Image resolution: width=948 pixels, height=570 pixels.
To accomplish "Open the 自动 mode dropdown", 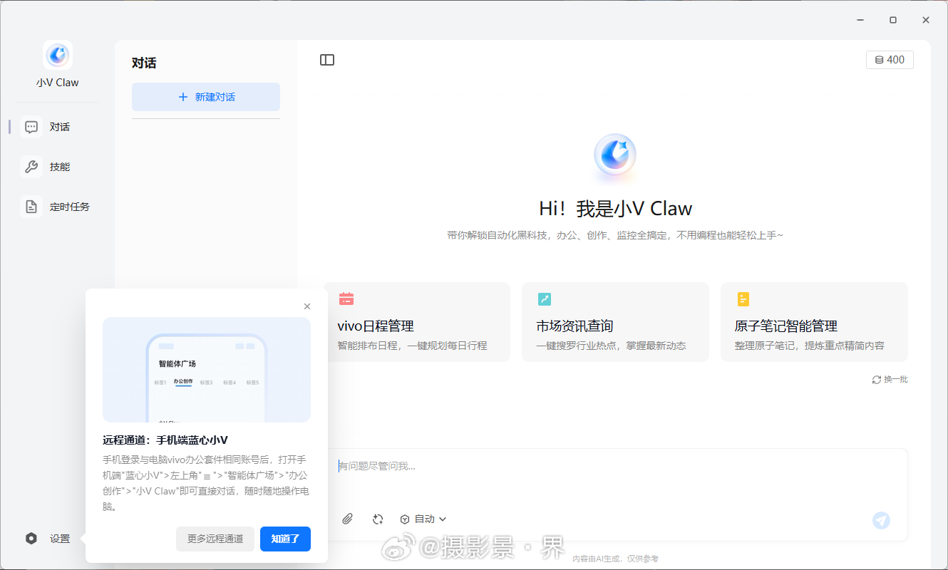I will point(423,519).
